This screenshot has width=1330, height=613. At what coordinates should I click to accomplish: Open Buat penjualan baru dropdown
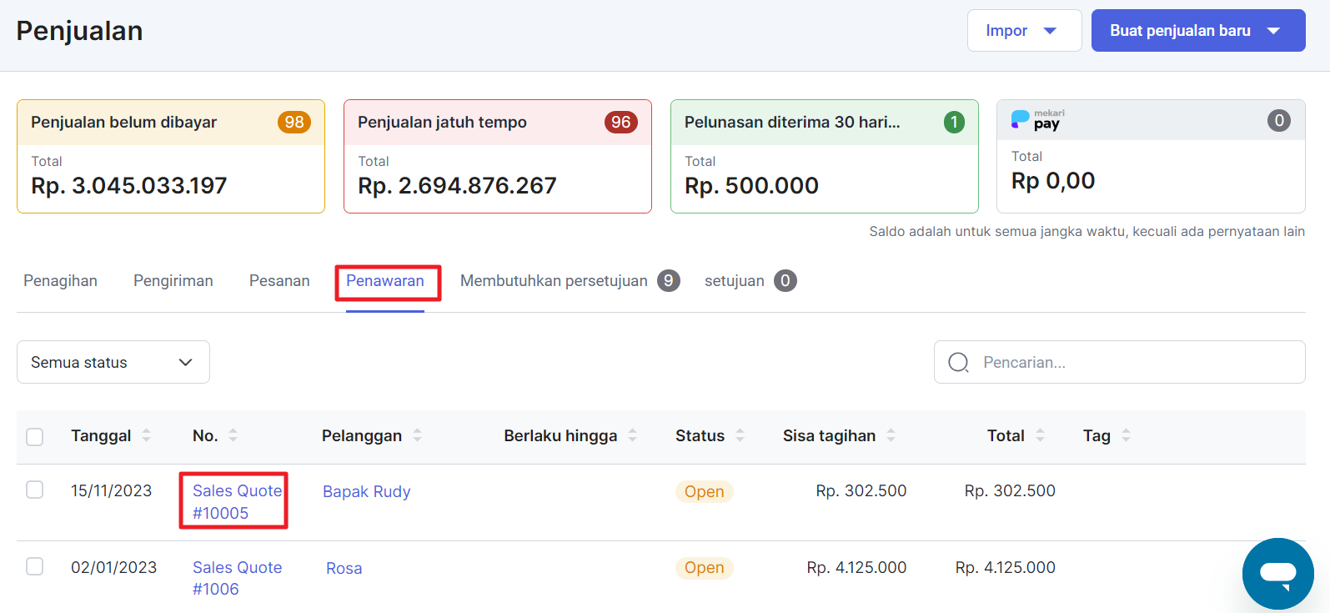tap(1197, 31)
